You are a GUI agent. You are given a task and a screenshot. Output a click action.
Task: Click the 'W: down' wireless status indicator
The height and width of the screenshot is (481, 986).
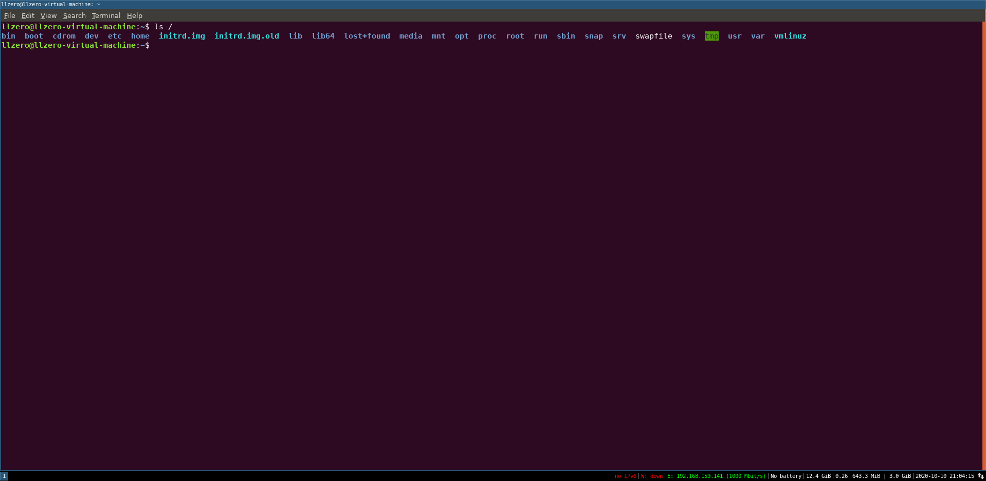pyautogui.click(x=652, y=476)
